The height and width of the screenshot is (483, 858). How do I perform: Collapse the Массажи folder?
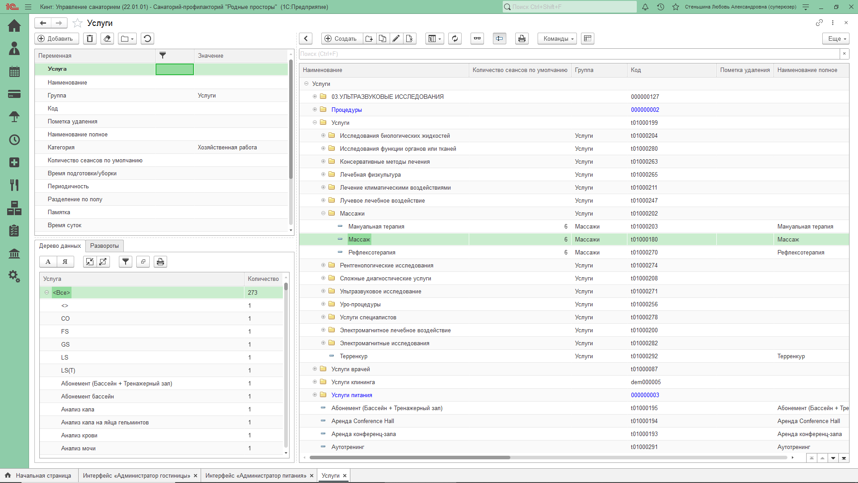click(x=323, y=213)
